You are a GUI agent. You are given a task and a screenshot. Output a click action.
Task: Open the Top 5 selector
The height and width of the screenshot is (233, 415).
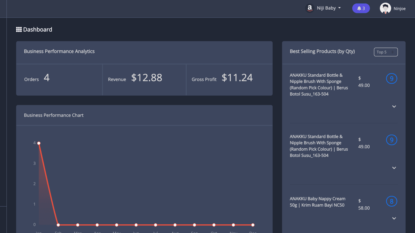[x=385, y=52]
